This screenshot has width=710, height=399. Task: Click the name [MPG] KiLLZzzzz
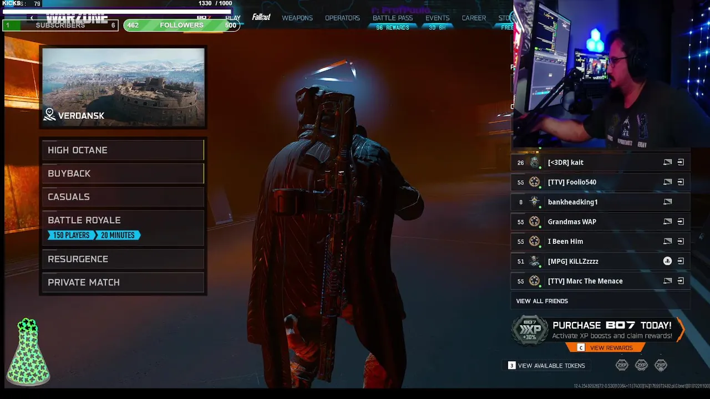click(573, 261)
